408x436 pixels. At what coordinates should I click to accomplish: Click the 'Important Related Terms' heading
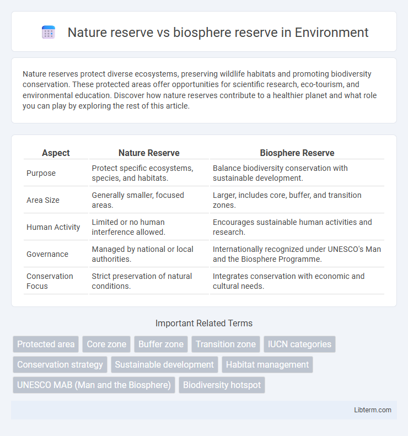(x=204, y=323)
